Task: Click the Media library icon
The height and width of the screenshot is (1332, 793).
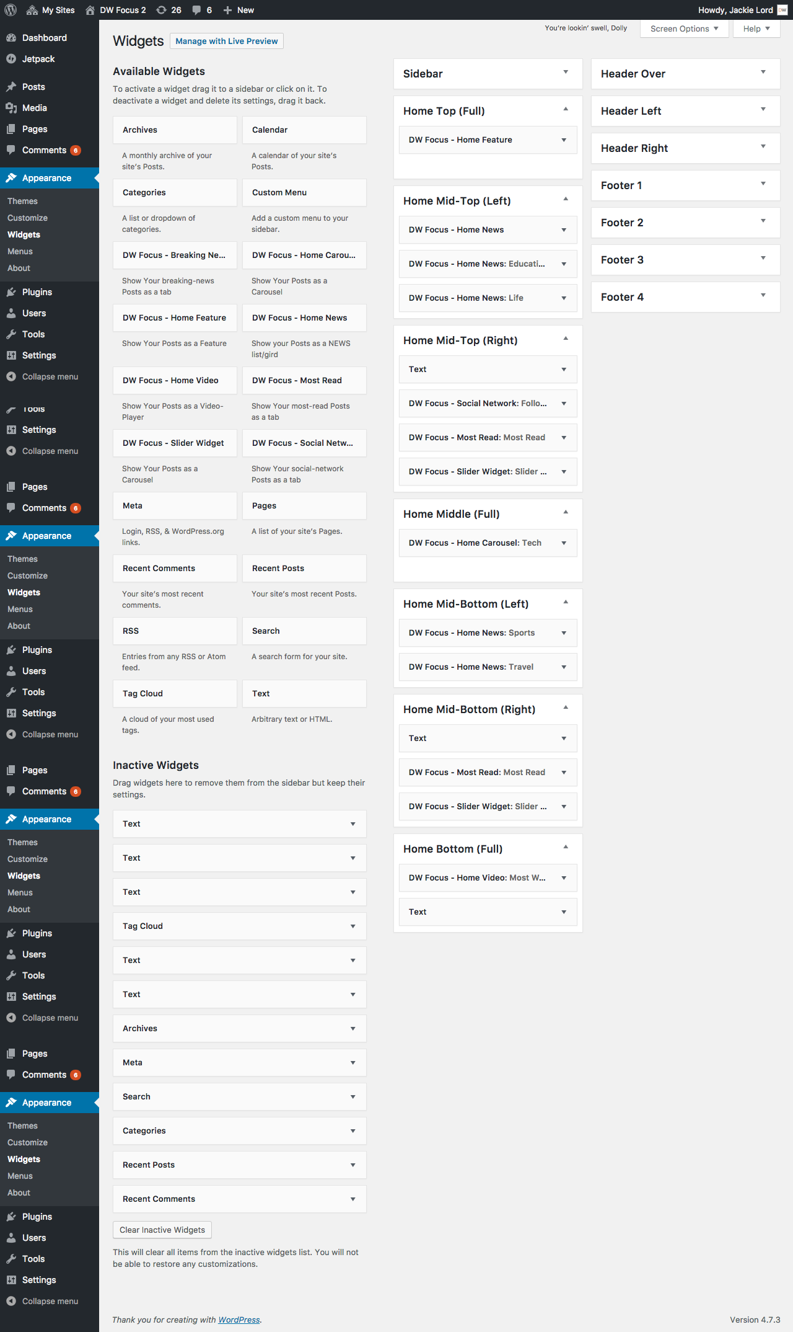Action: point(11,108)
